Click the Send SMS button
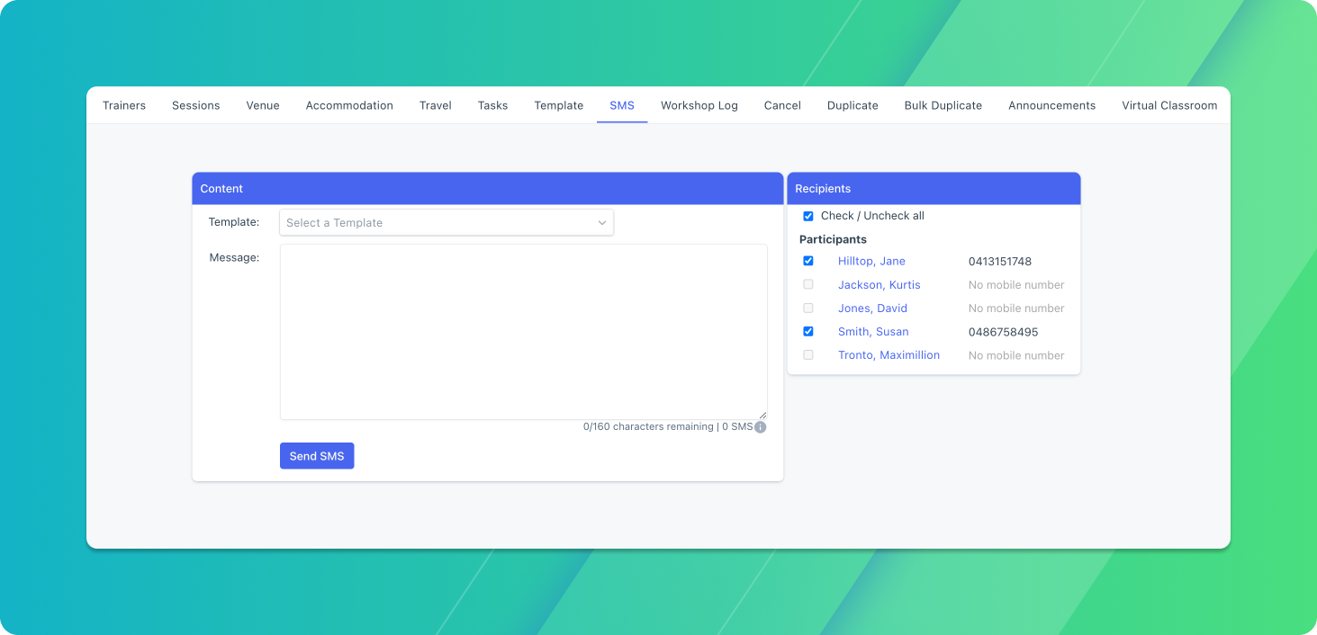The width and height of the screenshot is (1317, 635). (x=317, y=456)
